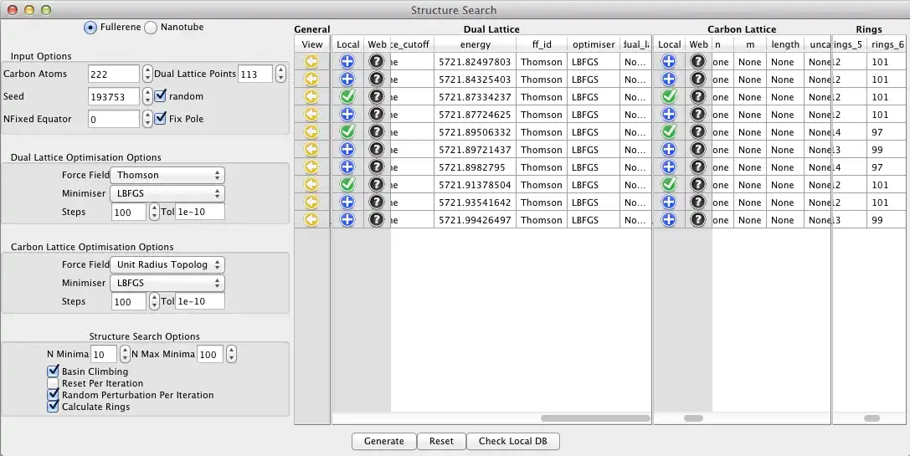Click the Reset button
Viewport: 910px width, 456px height.
(x=442, y=441)
